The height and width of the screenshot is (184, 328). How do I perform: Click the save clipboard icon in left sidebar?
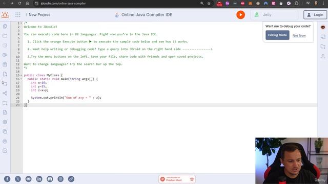5,64
